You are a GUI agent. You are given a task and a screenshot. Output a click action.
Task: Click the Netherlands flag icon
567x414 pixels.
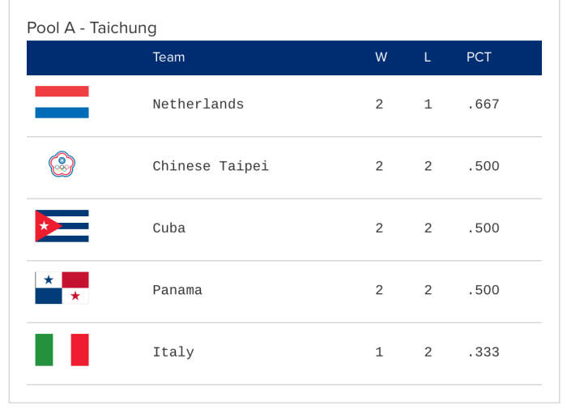(62, 102)
